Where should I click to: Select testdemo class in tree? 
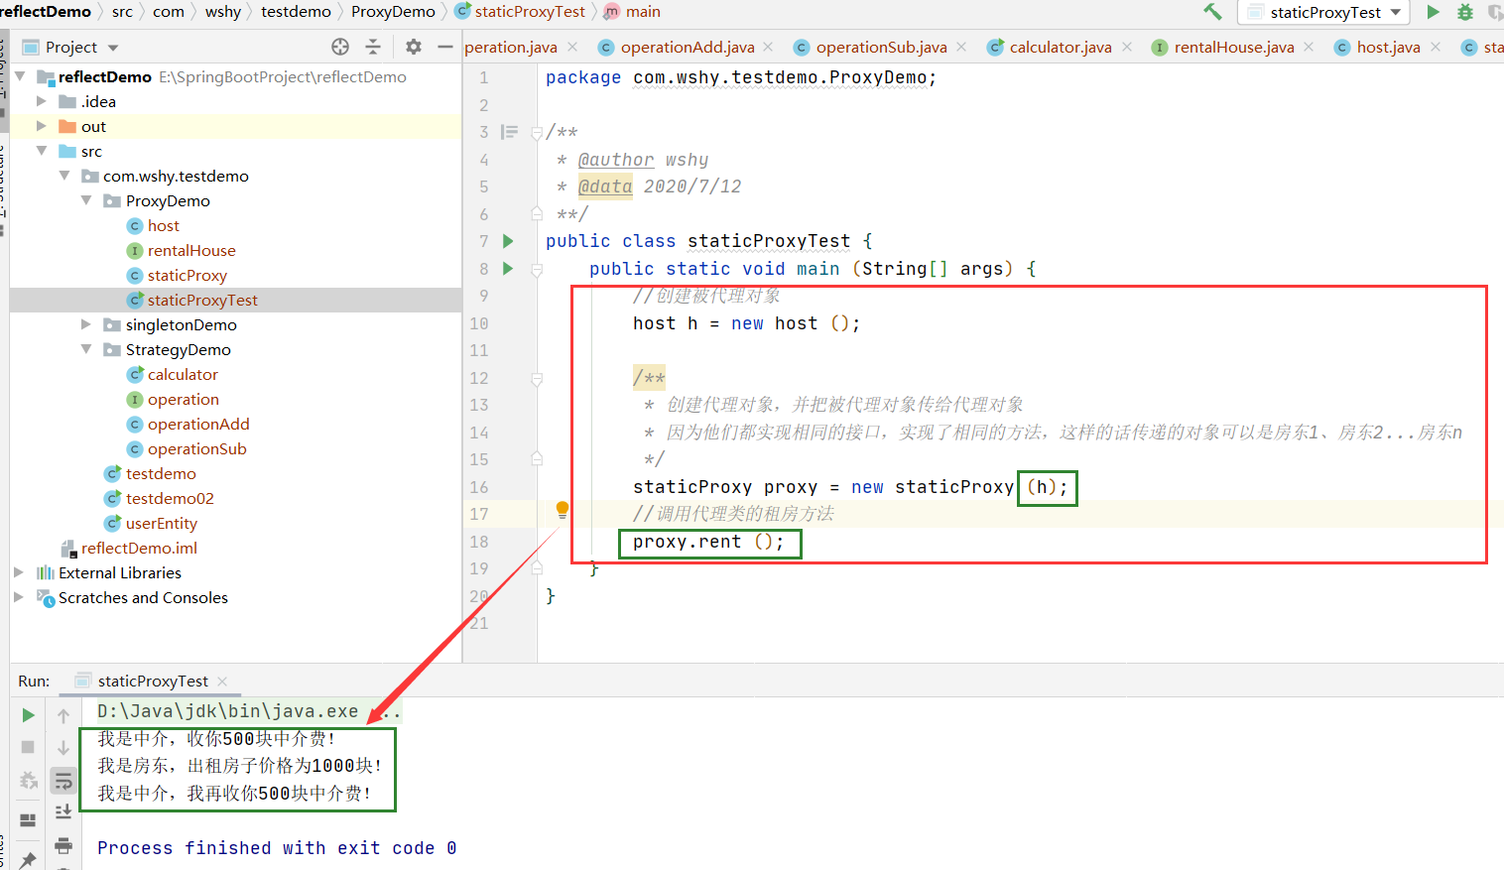coord(161,473)
